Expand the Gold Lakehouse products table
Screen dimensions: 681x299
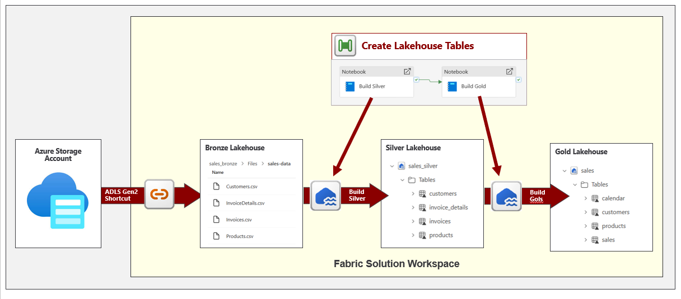585,226
